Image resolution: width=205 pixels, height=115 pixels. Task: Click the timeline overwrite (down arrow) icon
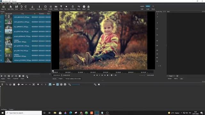(30, 84)
